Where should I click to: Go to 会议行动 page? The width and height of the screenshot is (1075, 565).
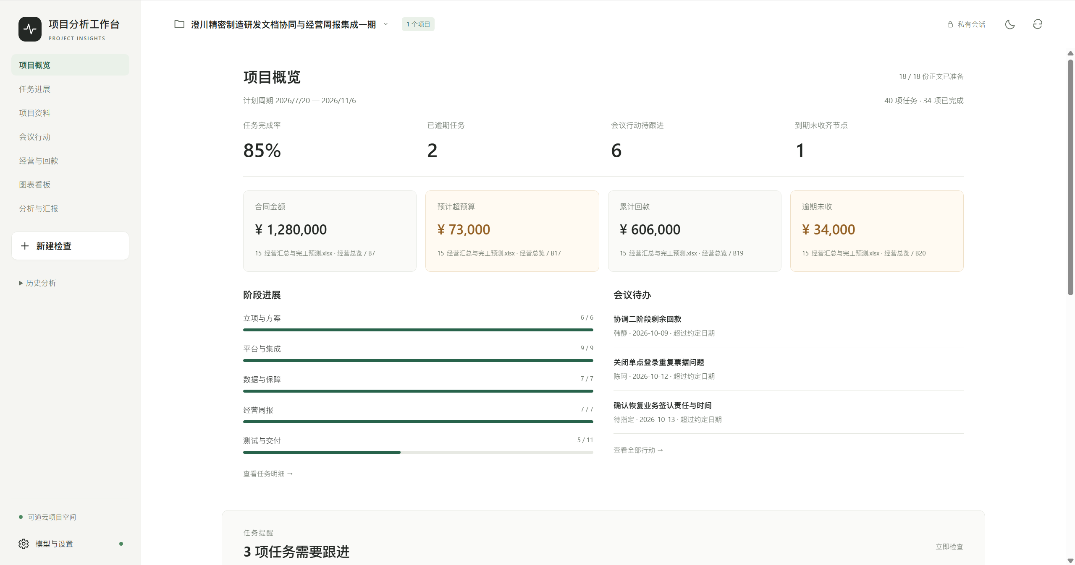click(x=70, y=137)
